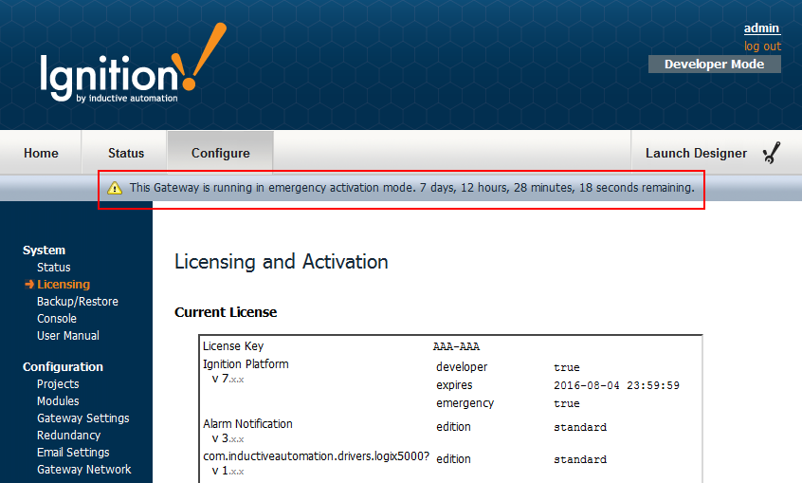Click the Ignition Platform row label

[x=246, y=364]
